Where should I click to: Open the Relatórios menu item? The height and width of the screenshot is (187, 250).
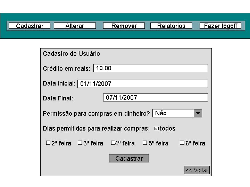(x=171, y=26)
